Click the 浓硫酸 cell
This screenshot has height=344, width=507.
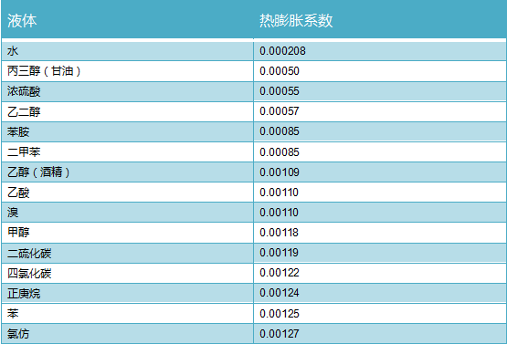click(127, 91)
